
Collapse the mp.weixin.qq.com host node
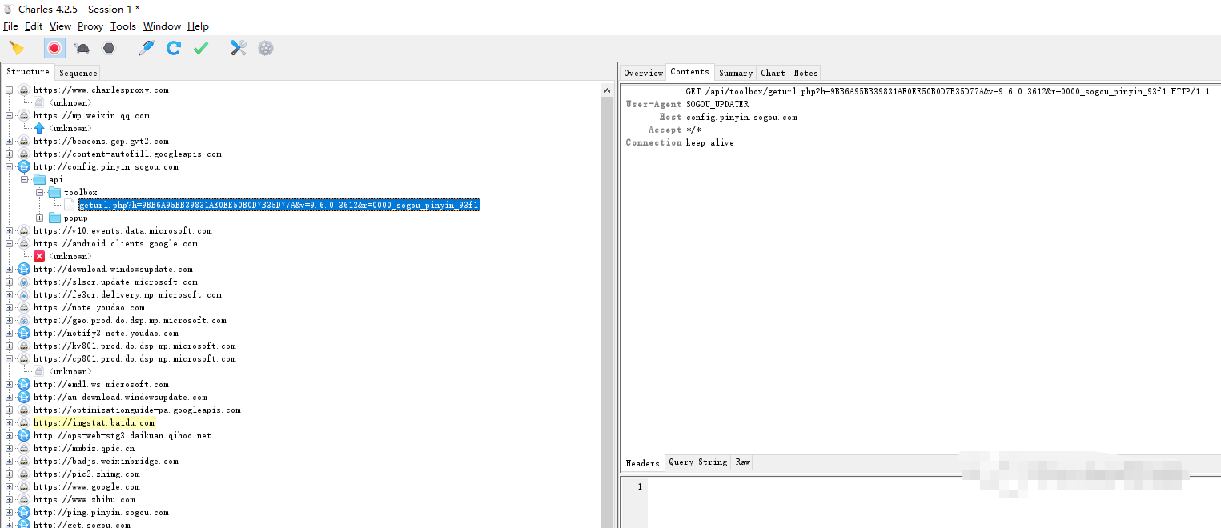pos(10,116)
